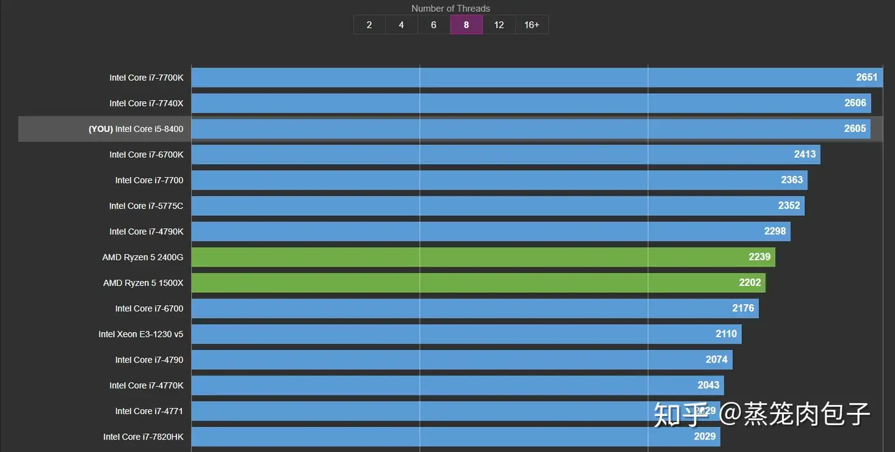
Task: Select the 6 threads tab
Action: [434, 25]
